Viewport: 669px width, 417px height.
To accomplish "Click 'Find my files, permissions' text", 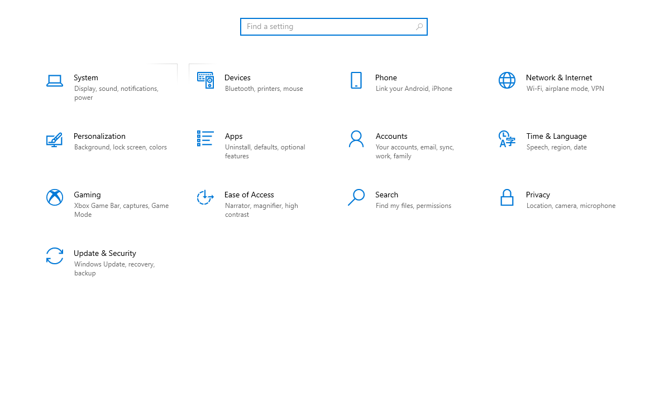I will pyautogui.click(x=413, y=206).
